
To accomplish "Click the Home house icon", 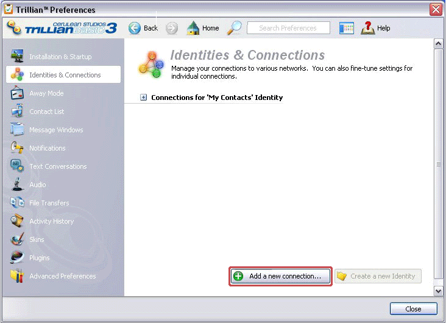I will pos(193,28).
